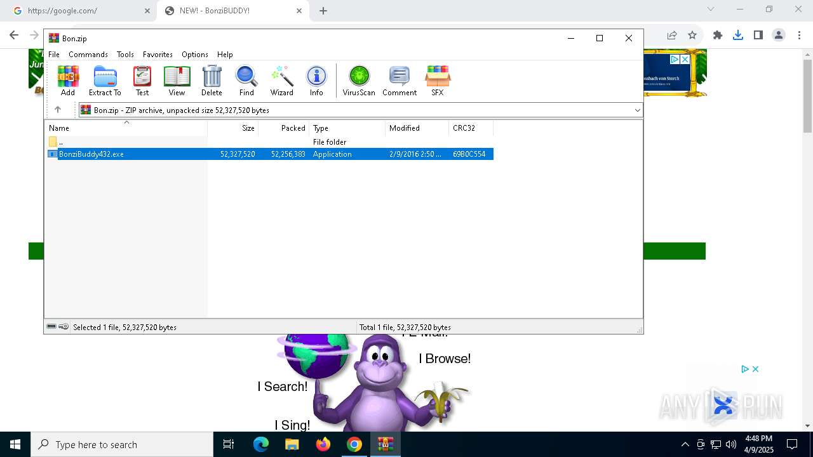This screenshot has width=813, height=457.
Task: Run the Test archive tool
Action: click(x=142, y=81)
